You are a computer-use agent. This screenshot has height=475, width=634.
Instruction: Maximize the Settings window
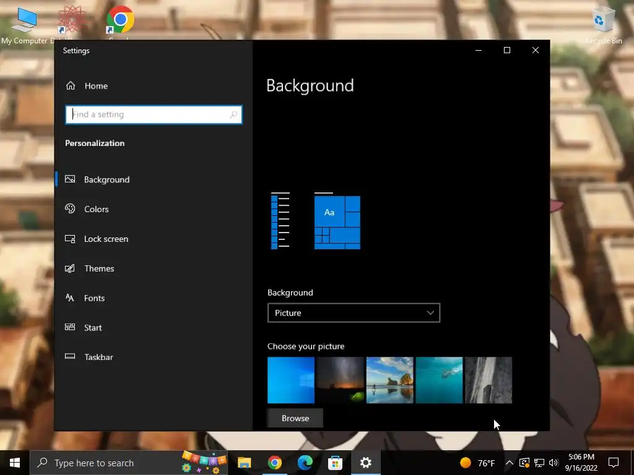click(x=507, y=50)
